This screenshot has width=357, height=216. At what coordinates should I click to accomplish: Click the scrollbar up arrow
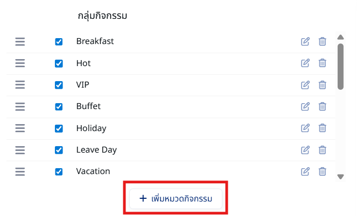click(x=340, y=37)
